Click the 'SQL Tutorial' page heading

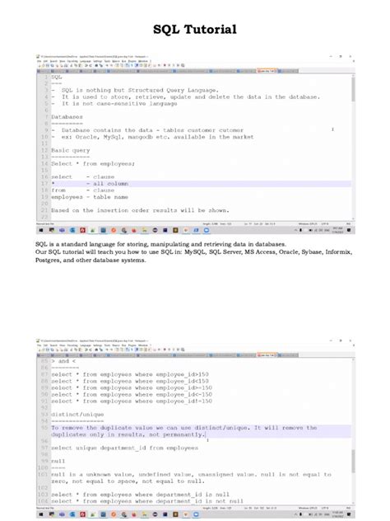(x=195, y=29)
